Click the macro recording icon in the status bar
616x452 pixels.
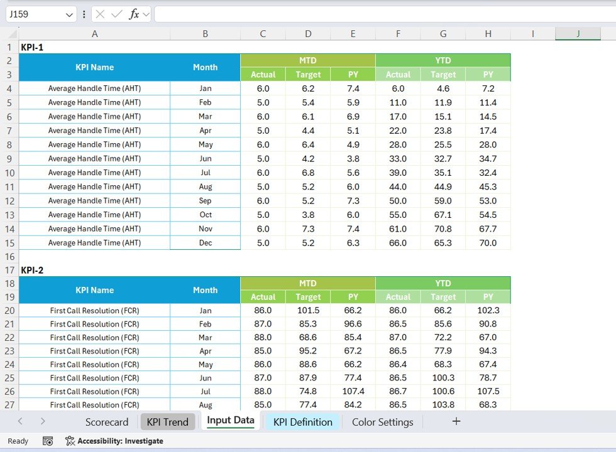47,441
